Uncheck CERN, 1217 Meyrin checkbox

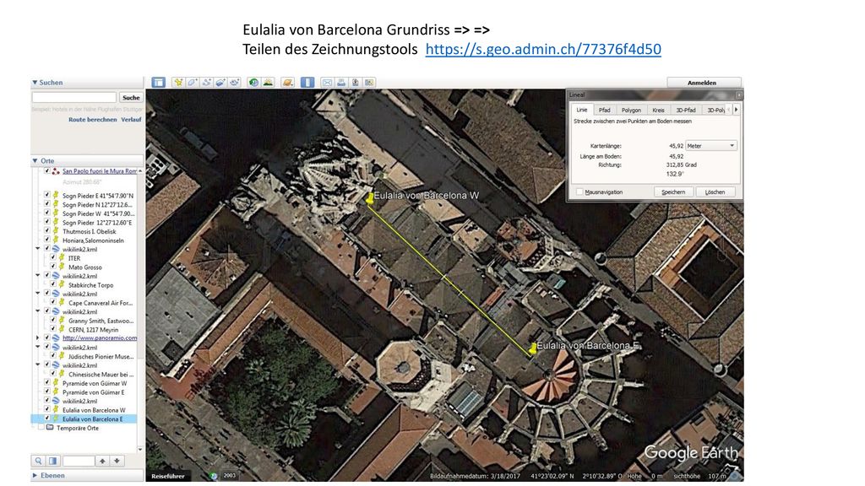[53, 330]
